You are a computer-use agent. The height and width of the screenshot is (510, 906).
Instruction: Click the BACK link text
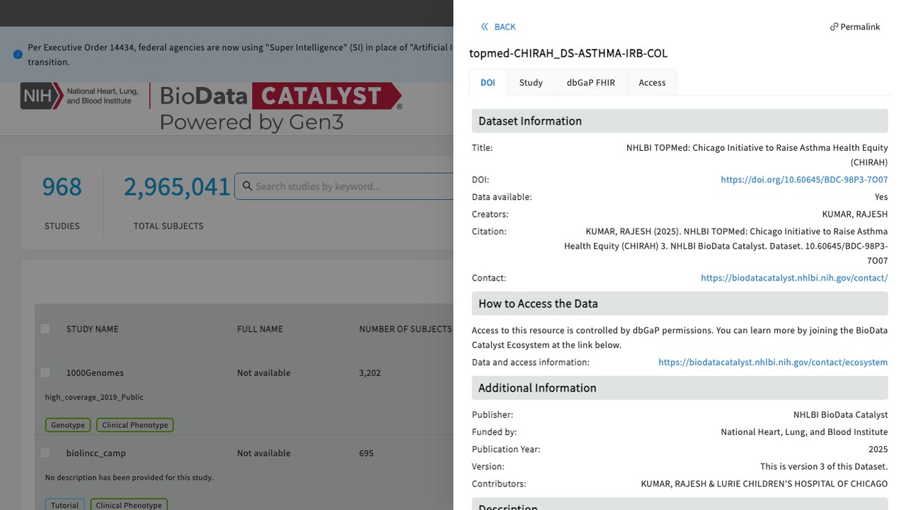[x=505, y=27]
